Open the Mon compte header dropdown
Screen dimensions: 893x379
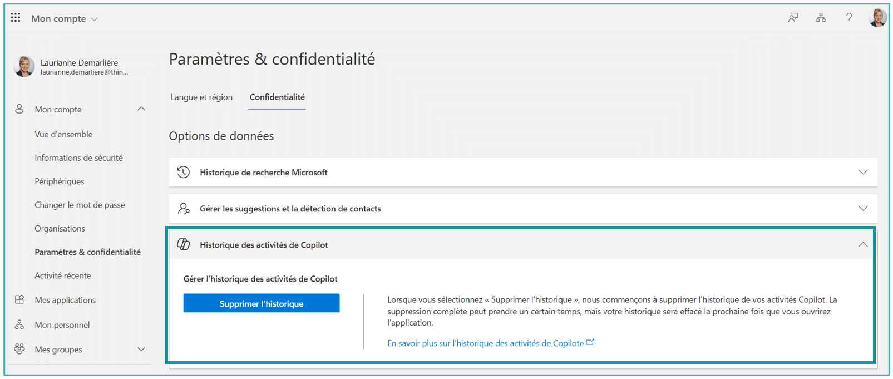(65, 19)
